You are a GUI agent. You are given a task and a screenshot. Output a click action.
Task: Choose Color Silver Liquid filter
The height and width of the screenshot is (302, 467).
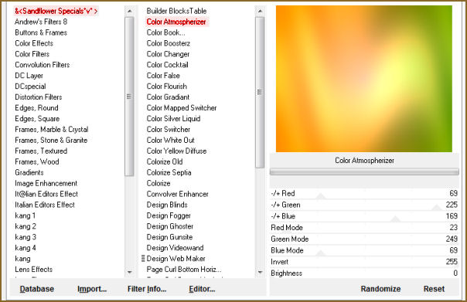(x=173, y=118)
